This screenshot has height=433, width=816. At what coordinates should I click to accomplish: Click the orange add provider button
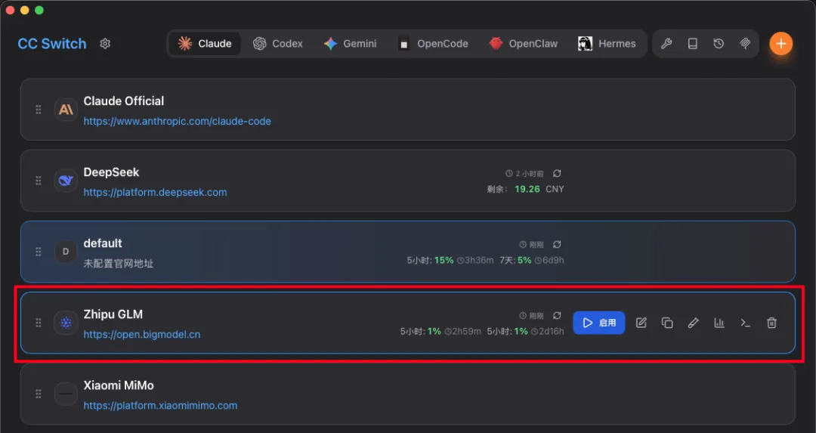tap(780, 44)
